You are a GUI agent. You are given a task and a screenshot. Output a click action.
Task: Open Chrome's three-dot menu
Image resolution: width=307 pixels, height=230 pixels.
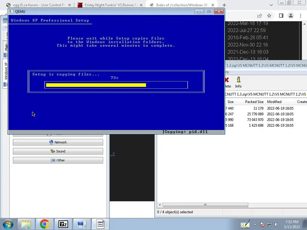click(300, 16)
